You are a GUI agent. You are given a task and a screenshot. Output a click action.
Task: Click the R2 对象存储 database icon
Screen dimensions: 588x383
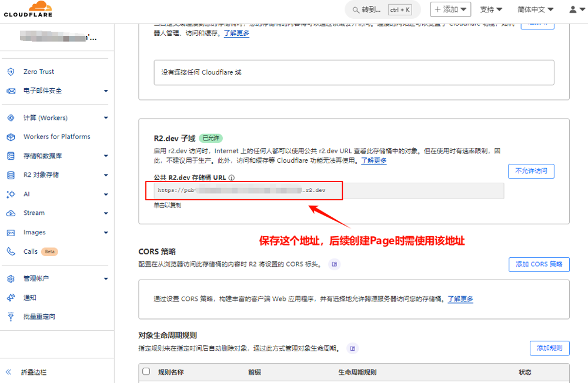tap(11, 175)
